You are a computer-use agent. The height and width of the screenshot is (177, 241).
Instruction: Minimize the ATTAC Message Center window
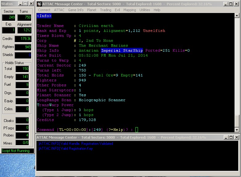pos(225,4)
